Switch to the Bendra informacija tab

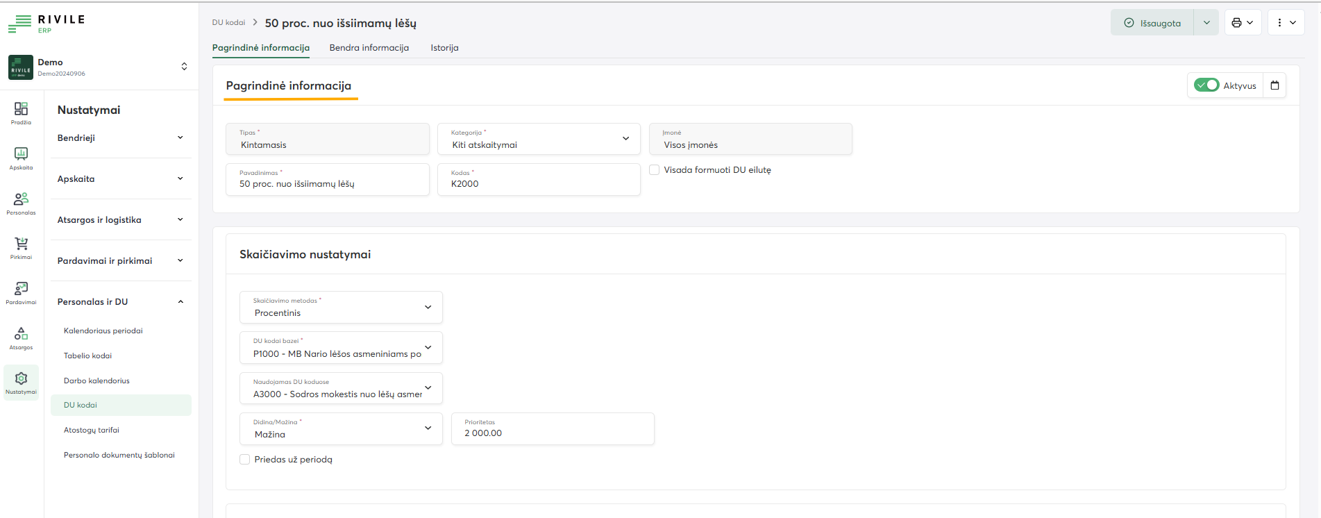pos(369,48)
